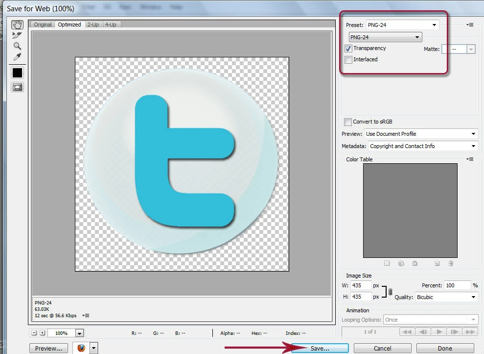Delete selected color trash icon
This screenshot has height=354, width=484.
(451, 263)
